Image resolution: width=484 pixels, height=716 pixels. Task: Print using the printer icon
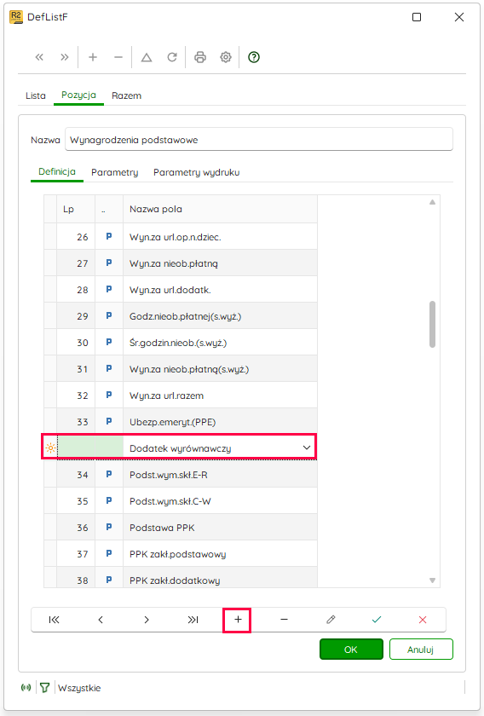(200, 57)
